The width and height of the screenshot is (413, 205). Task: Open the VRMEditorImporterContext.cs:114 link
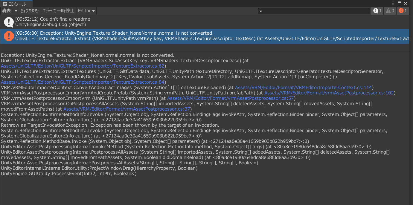[x=303, y=87]
